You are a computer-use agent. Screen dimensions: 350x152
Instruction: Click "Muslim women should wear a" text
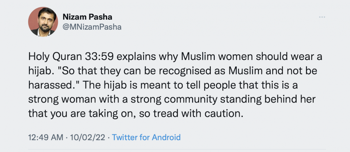click(x=254, y=58)
